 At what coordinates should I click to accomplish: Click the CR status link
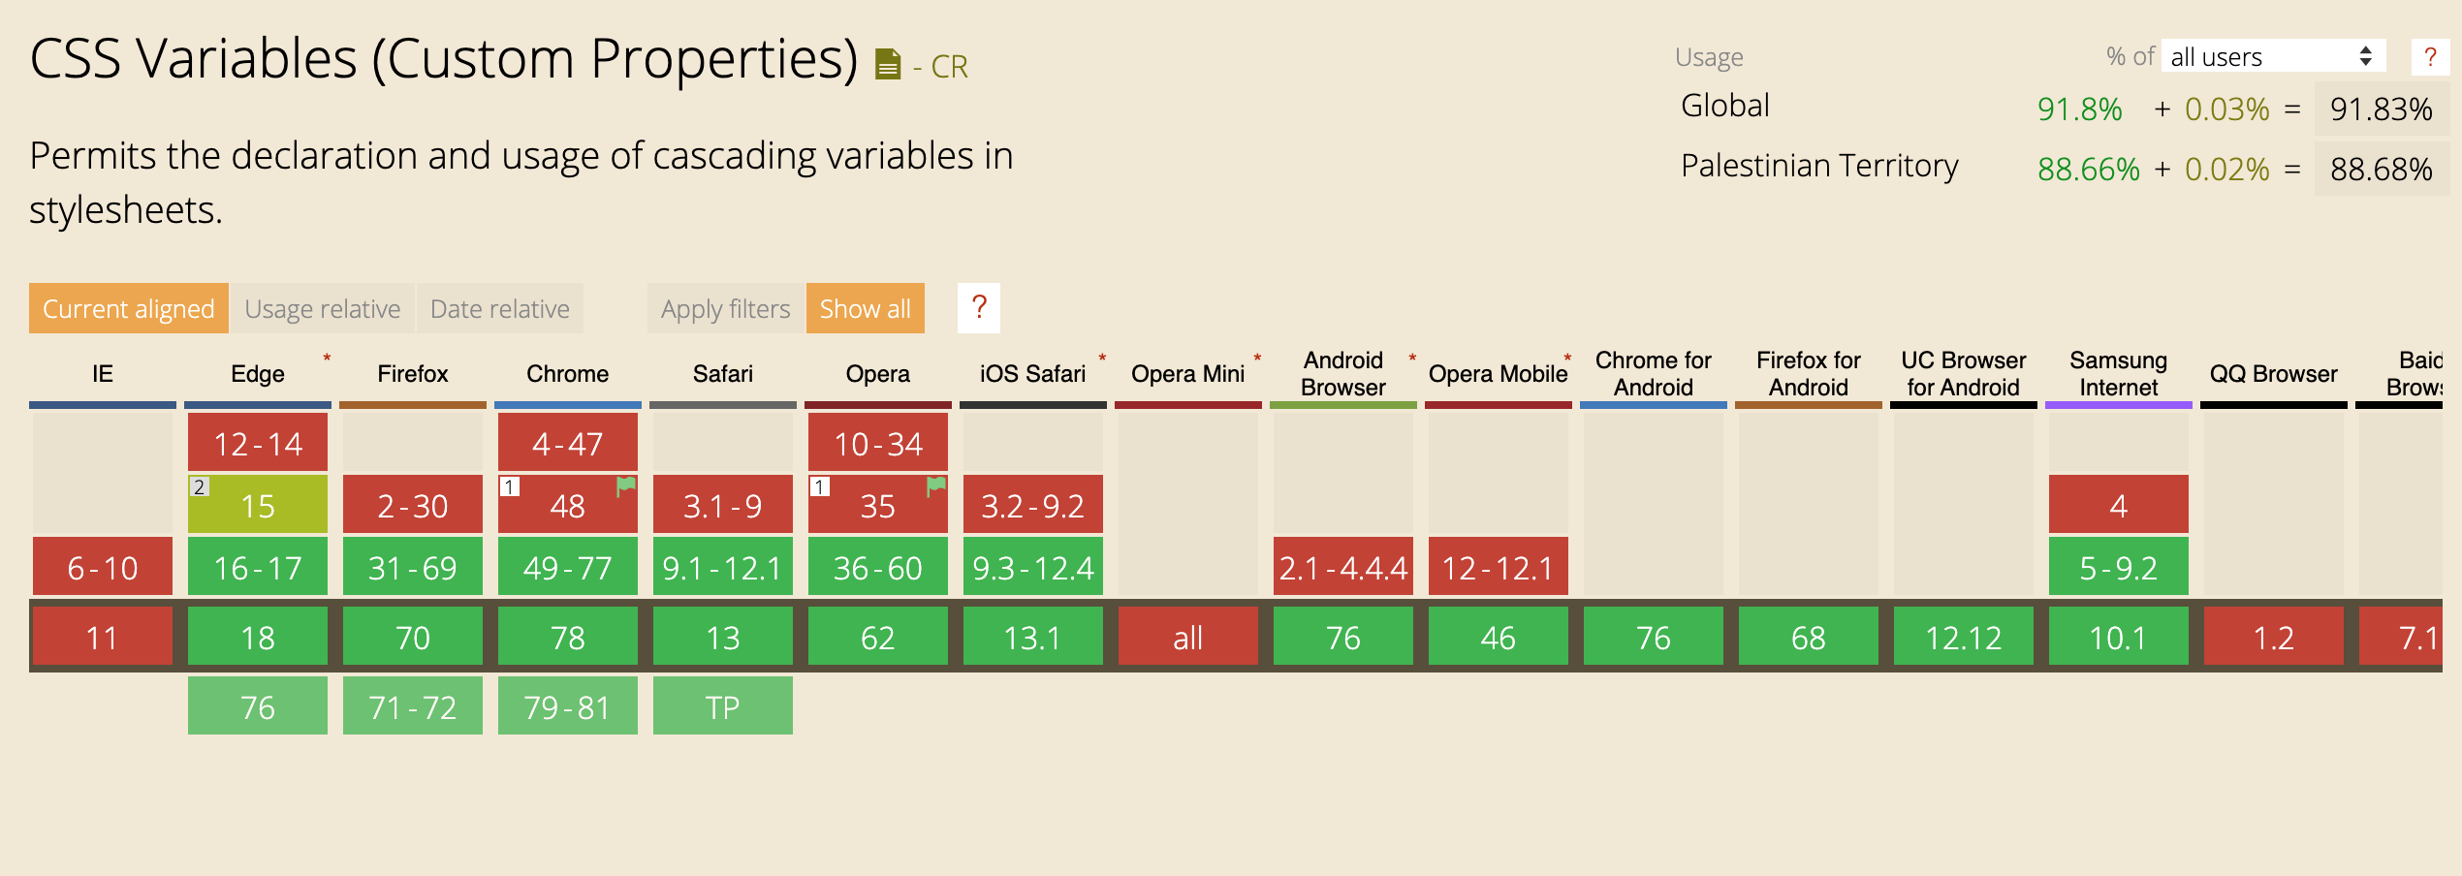coord(949,66)
